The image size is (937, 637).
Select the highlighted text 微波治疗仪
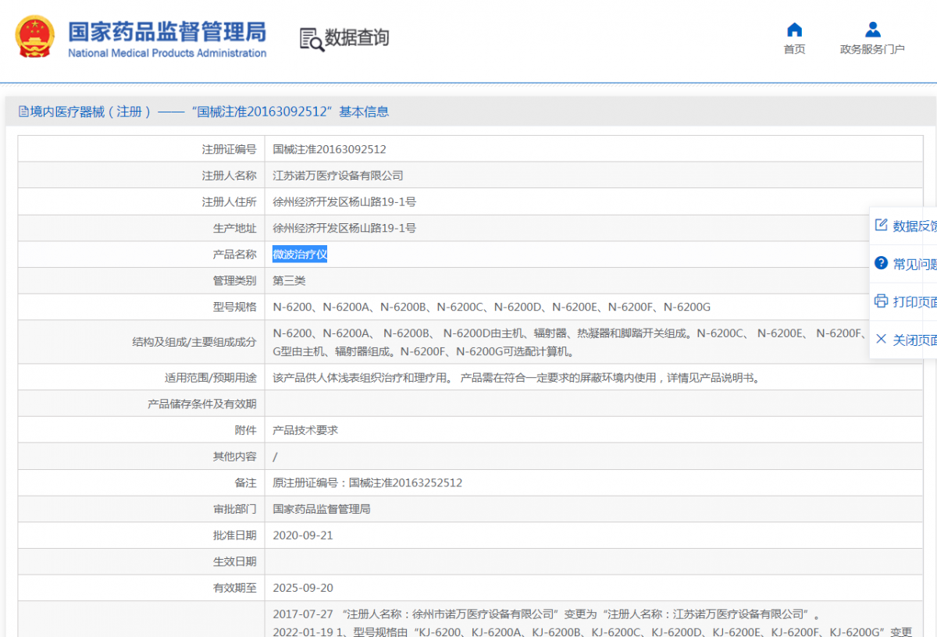(300, 254)
